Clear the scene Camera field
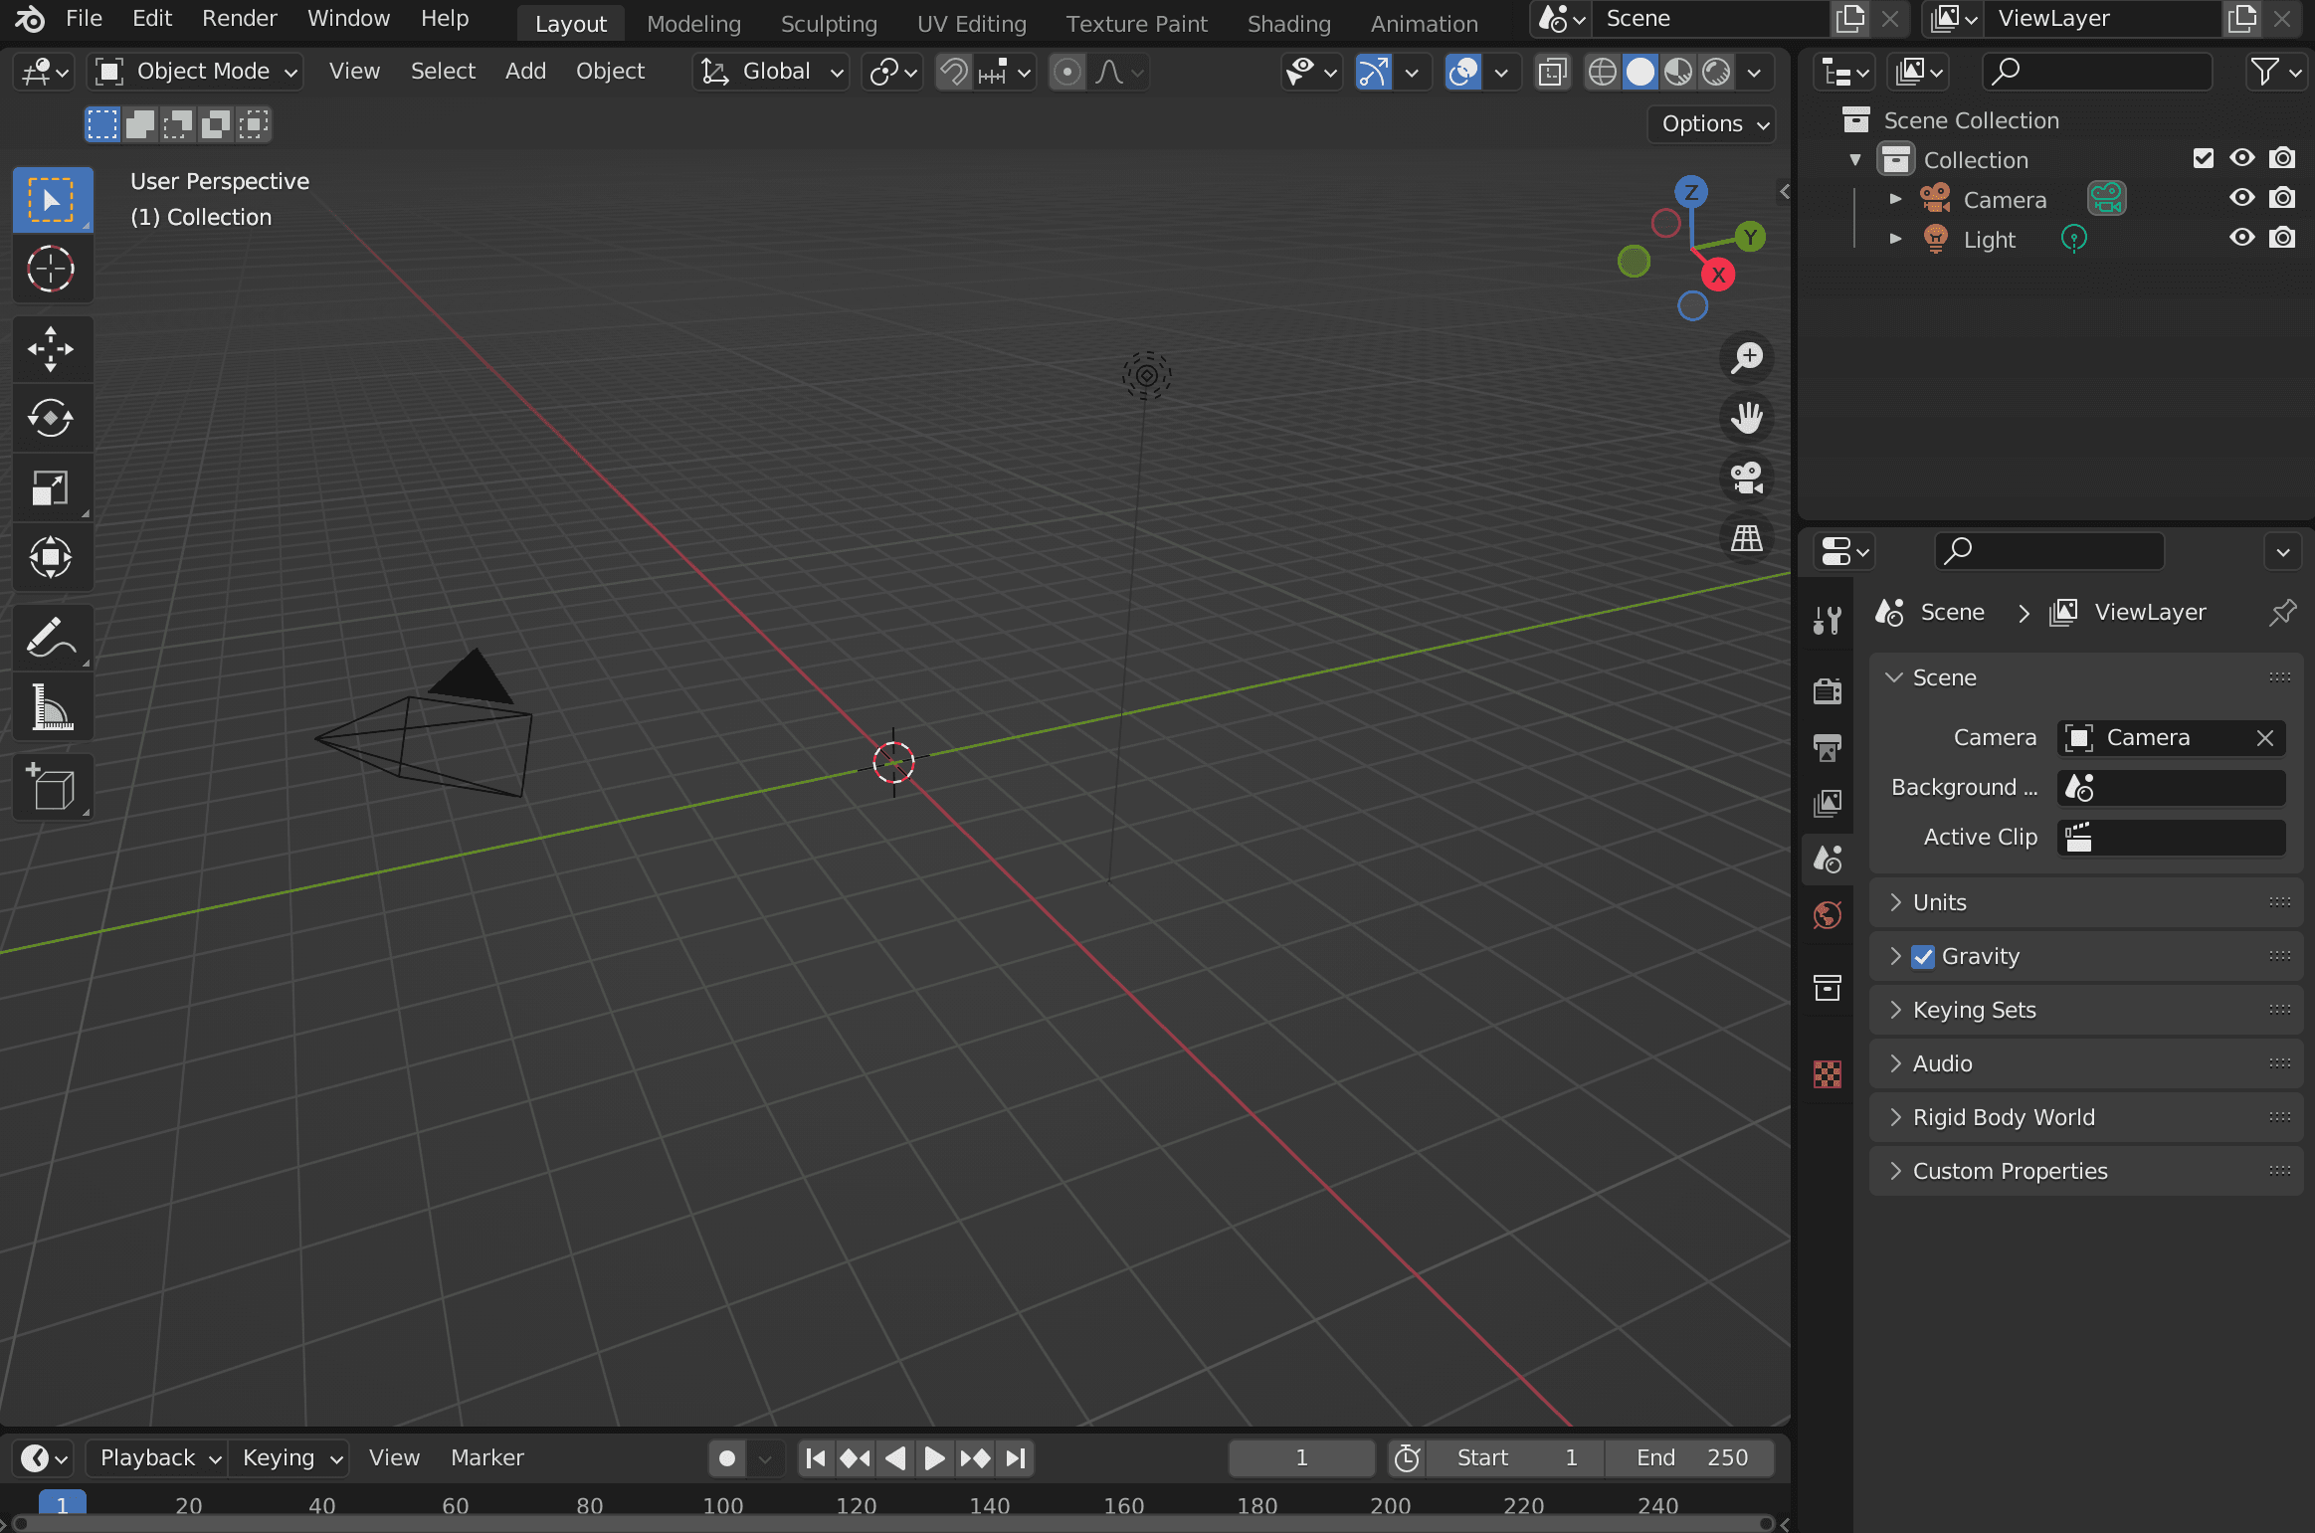Screen dimensions: 2315x1533 pos(2265,737)
